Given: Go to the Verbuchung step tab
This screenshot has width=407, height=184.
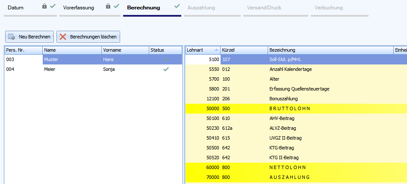Looking at the screenshot, I should (x=328, y=8).
